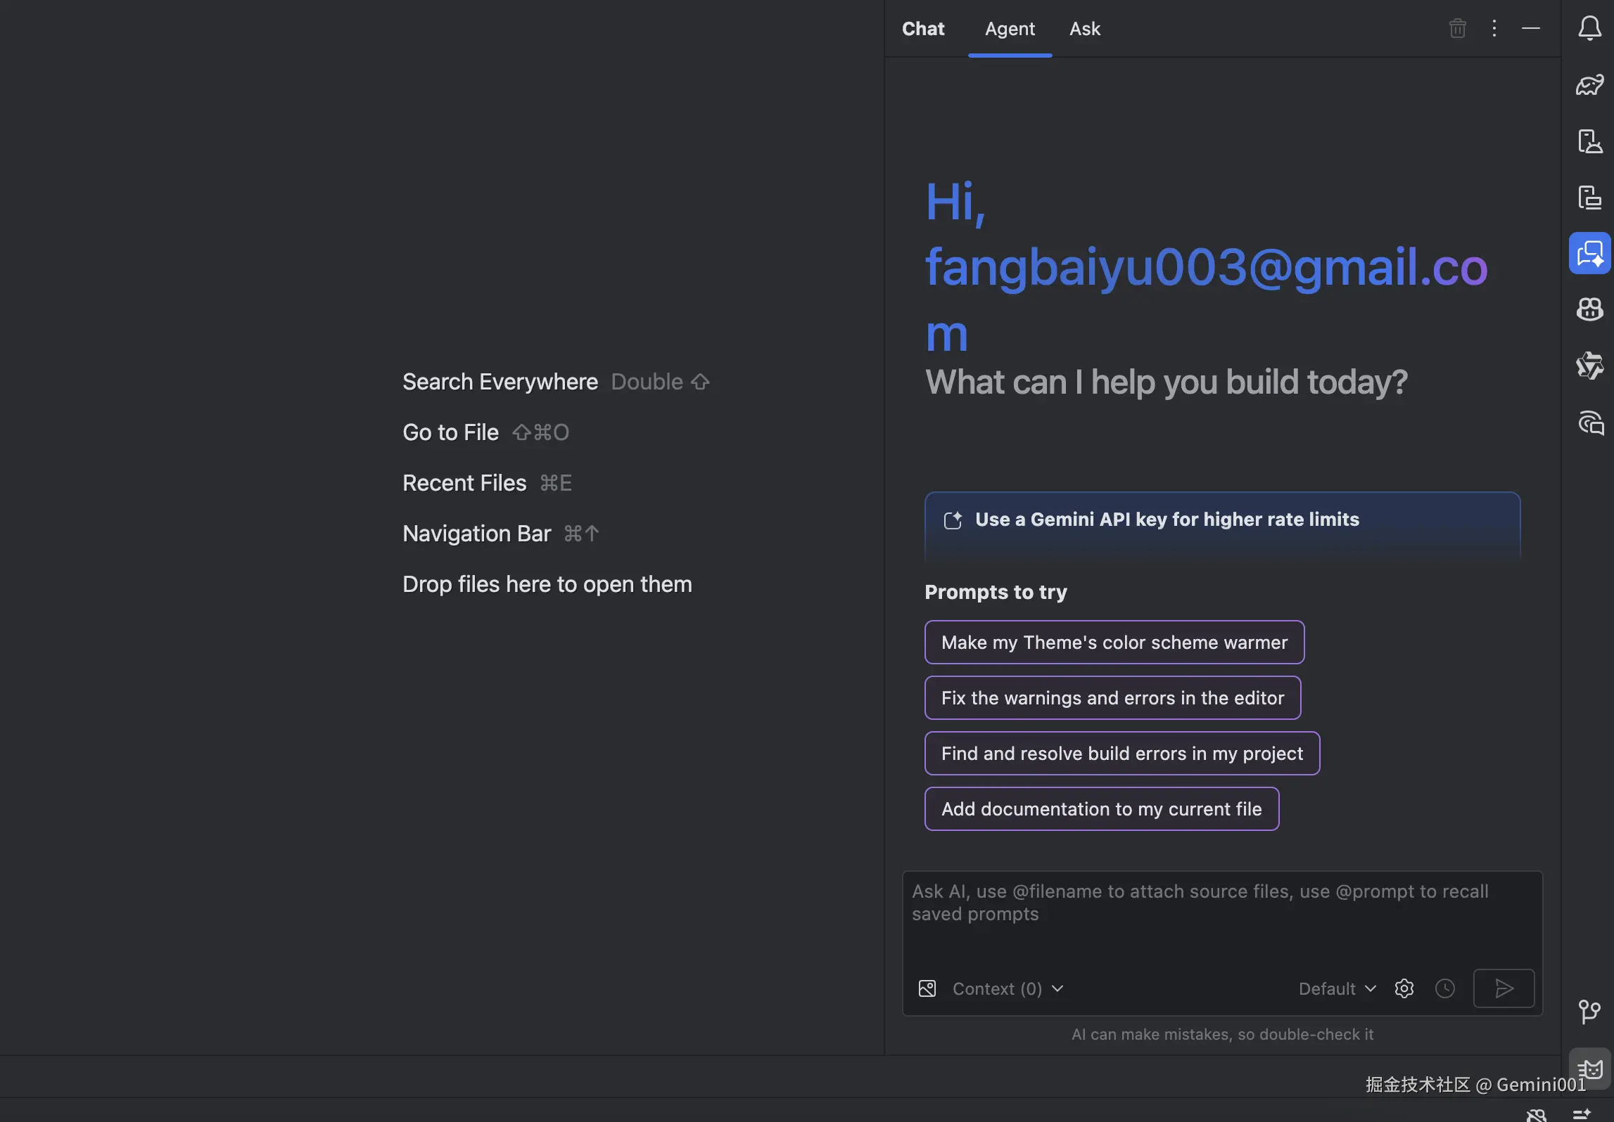The width and height of the screenshot is (1614, 1122).
Task: Click the trash icon to clear chat
Action: coord(1457,28)
